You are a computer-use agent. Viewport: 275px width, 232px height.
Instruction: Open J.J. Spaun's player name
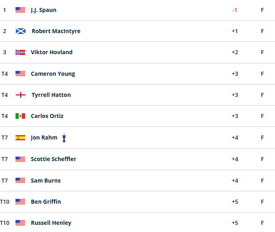click(43, 10)
